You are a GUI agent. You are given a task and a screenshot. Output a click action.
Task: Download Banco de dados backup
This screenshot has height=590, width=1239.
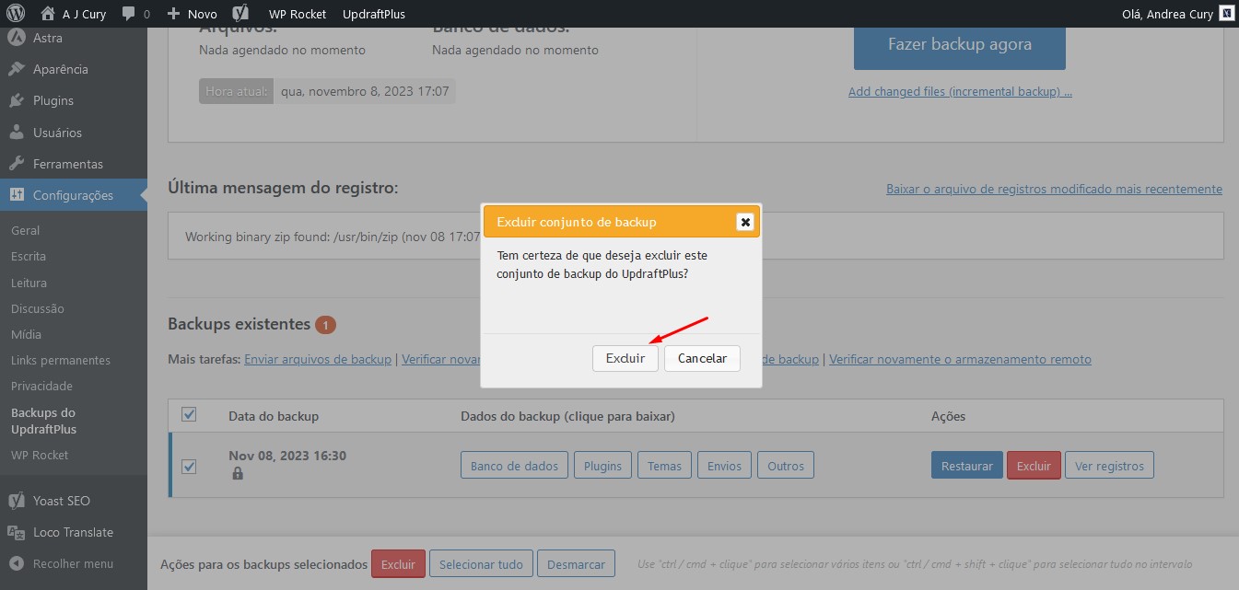(x=514, y=466)
